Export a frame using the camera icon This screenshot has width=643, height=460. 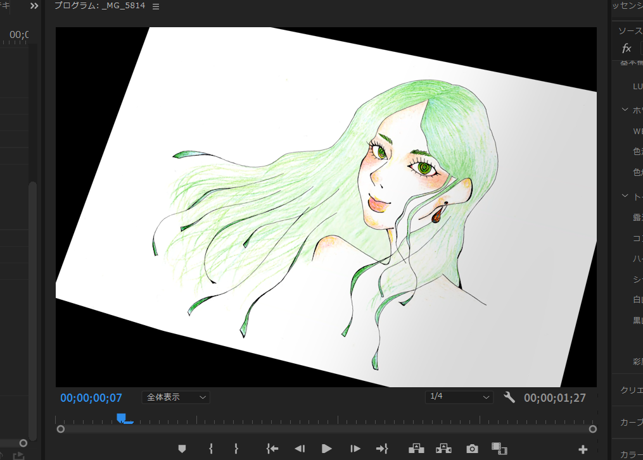coord(471,449)
